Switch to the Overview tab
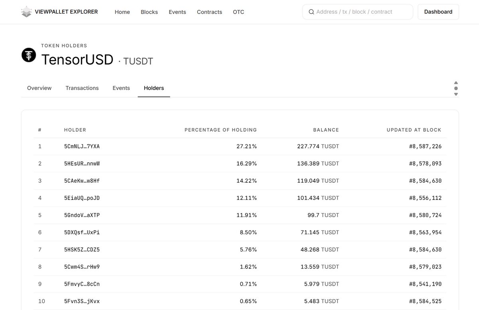479x310 pixels. click(x=39, y=88)
